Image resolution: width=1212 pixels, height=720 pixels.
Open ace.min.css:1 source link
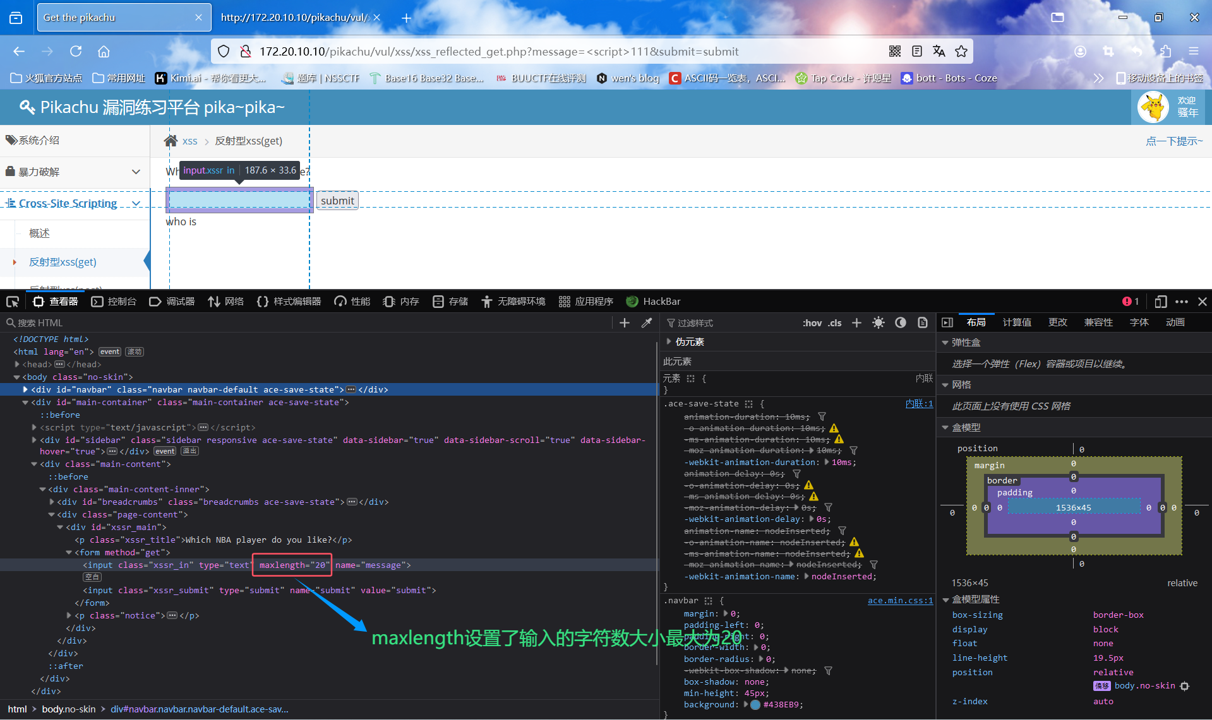click(x=900, y=601)
